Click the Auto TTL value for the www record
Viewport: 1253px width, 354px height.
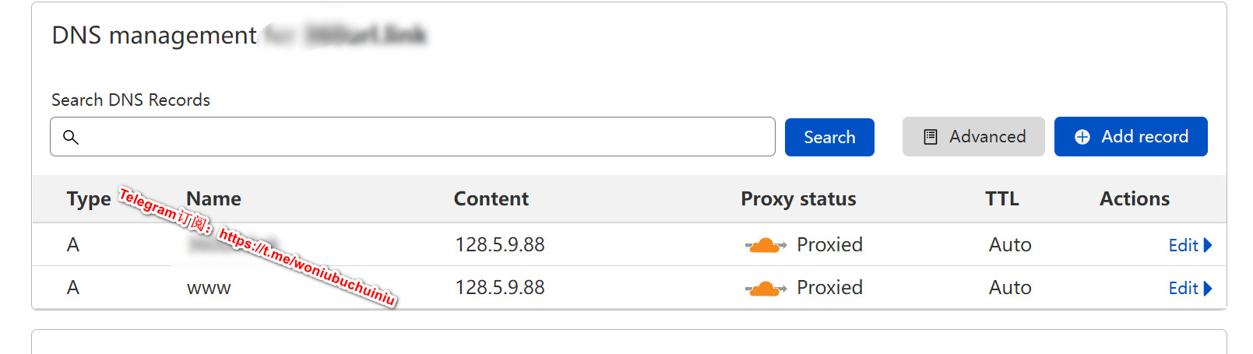(1010, 288)
